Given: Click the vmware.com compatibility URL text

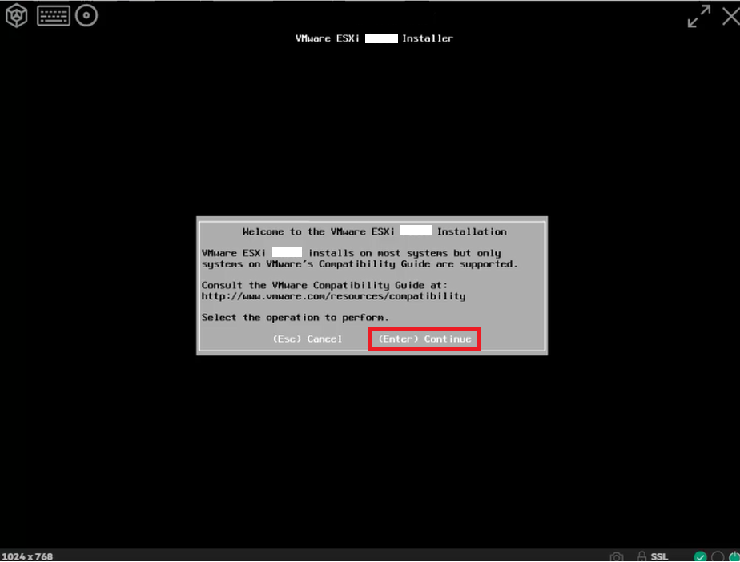Looking at the screenshot, I should (334, 296).
